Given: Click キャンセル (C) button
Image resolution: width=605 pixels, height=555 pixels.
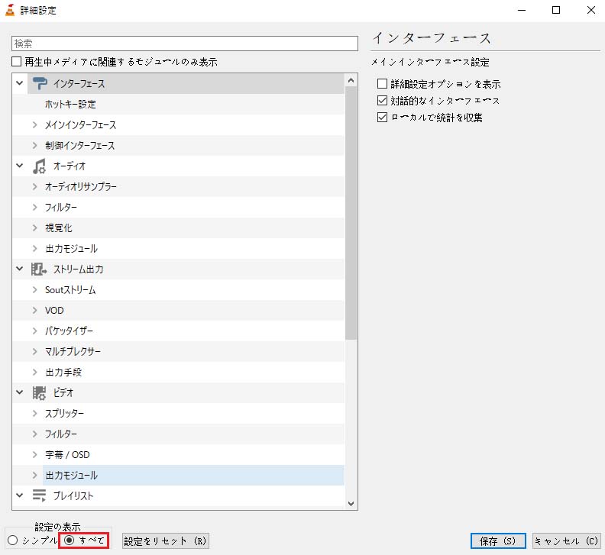Looking at the screenshot, I should (x=566, y=540).
